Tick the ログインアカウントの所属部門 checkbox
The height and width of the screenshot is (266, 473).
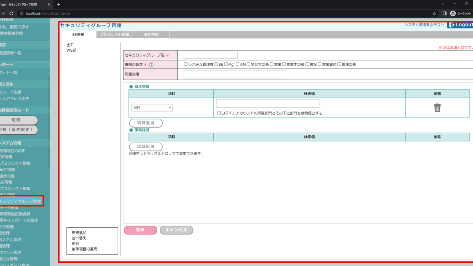[x=219, y=113]
